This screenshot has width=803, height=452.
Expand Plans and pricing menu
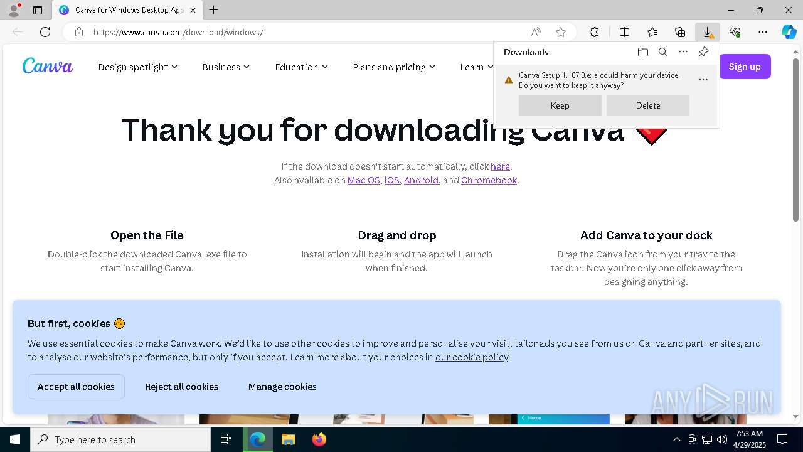coord(394,67)
